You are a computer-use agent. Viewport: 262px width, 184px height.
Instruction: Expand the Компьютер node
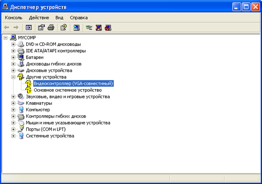13,110
